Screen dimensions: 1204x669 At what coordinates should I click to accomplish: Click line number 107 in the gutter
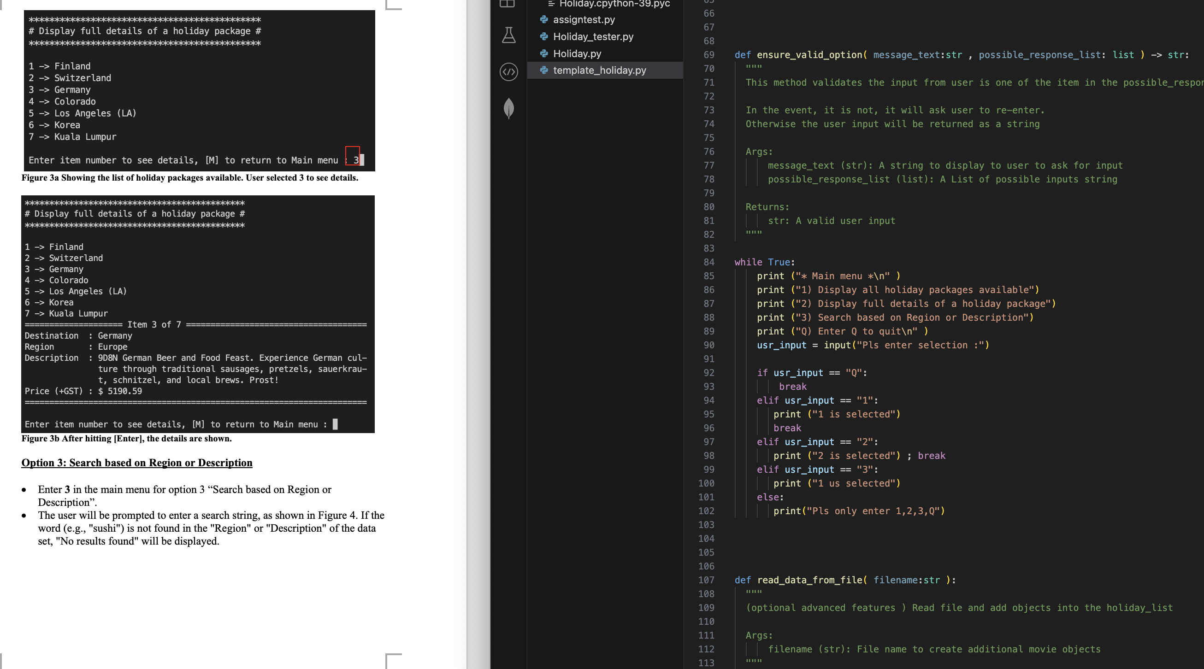[x=706, y=580]
